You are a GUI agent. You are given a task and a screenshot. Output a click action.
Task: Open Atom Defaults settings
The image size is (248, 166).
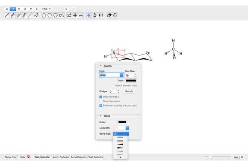(x=61, y=157)
